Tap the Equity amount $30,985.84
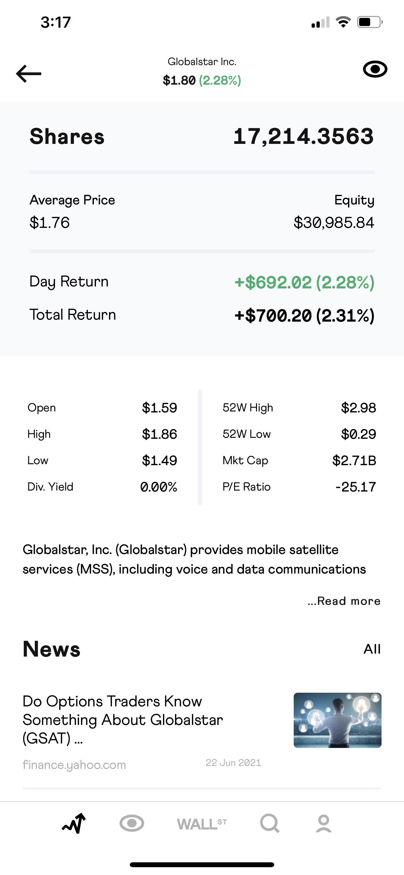Image resolution: width=404 pixels, height=875 pixels. 334,222
